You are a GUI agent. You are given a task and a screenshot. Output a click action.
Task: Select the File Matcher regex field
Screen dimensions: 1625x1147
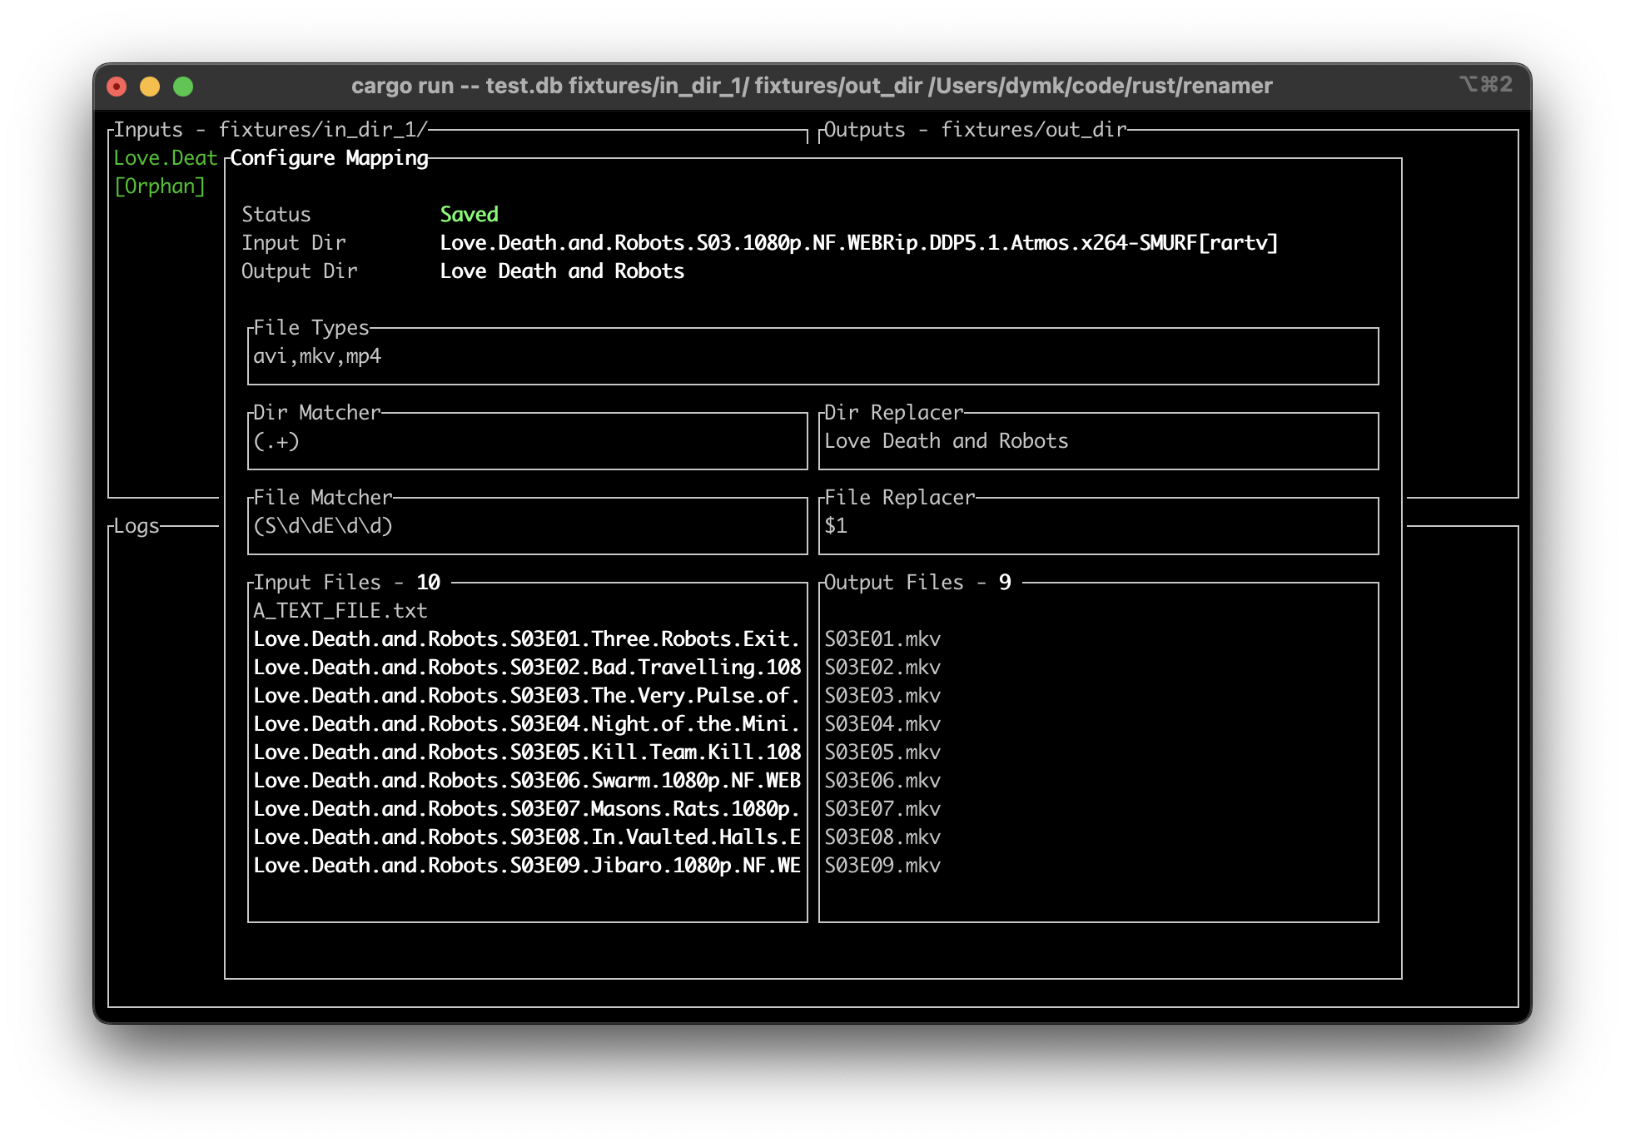coord(527,527)
